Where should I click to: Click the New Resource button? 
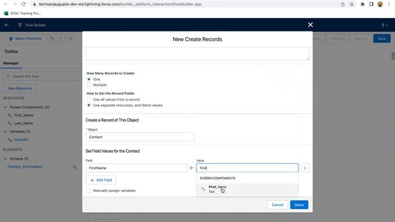(20, 88)
